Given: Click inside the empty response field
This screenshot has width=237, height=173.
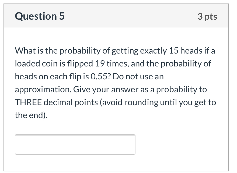Looking at the screenshot, I should [x=75, y=144].
